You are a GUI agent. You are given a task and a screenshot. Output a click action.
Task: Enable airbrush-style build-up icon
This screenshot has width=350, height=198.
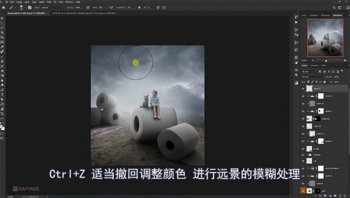pyautogui.click(x=111, y=7)
